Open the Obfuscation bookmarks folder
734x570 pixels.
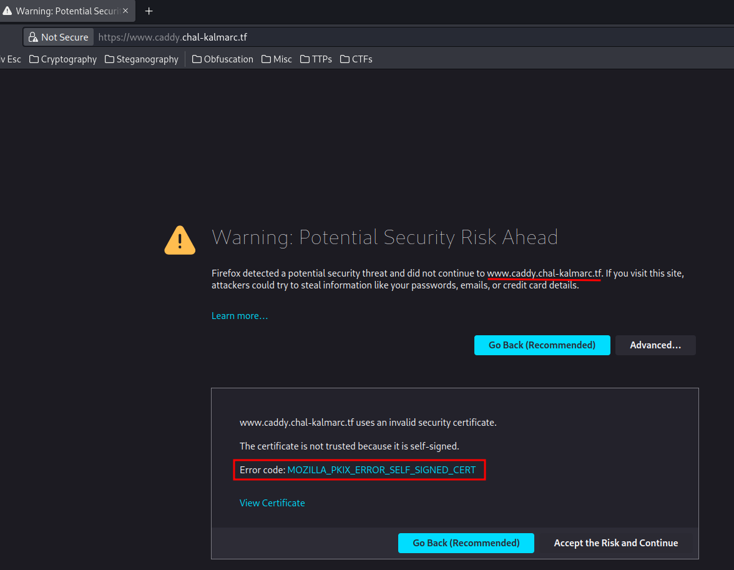(x=222, y=59)
